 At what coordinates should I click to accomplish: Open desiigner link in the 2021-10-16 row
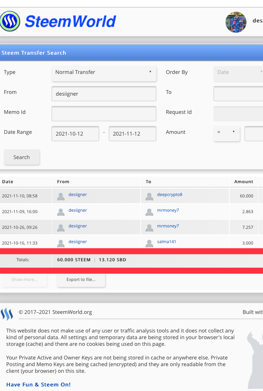[77, 242]
